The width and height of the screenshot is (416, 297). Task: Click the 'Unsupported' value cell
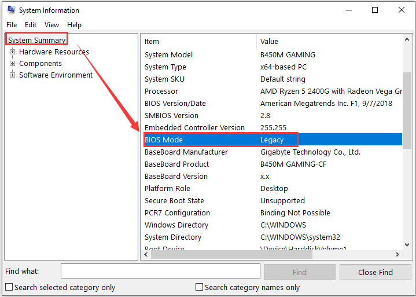click(x=282, y=201)
